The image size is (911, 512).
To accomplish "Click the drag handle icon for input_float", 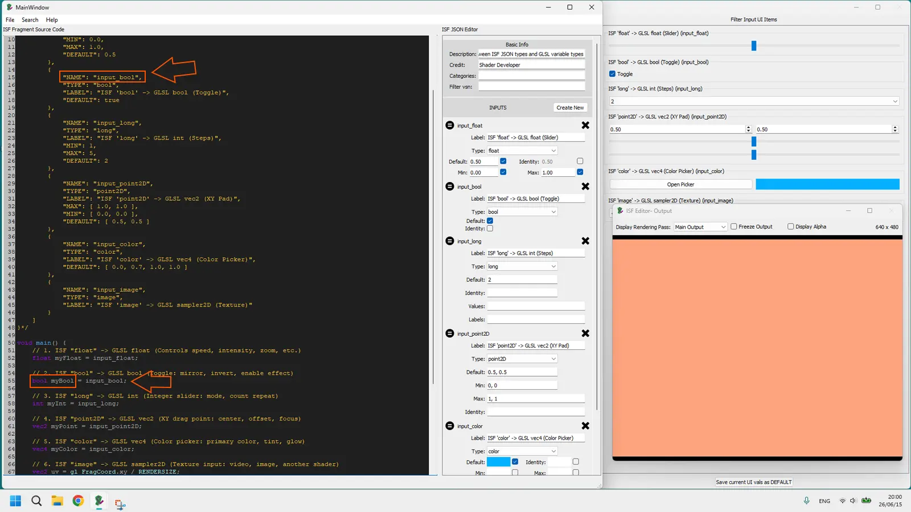I will point(450,125).
